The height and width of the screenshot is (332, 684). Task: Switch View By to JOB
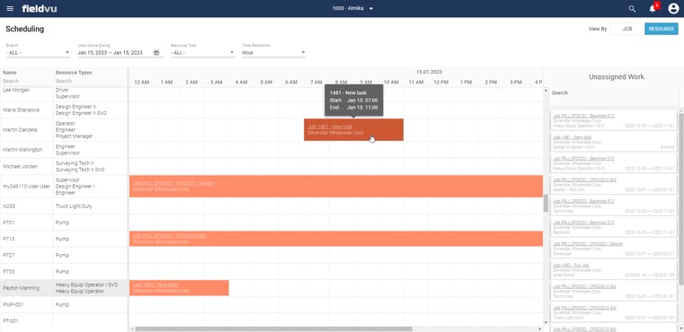[x=627, y=30]
